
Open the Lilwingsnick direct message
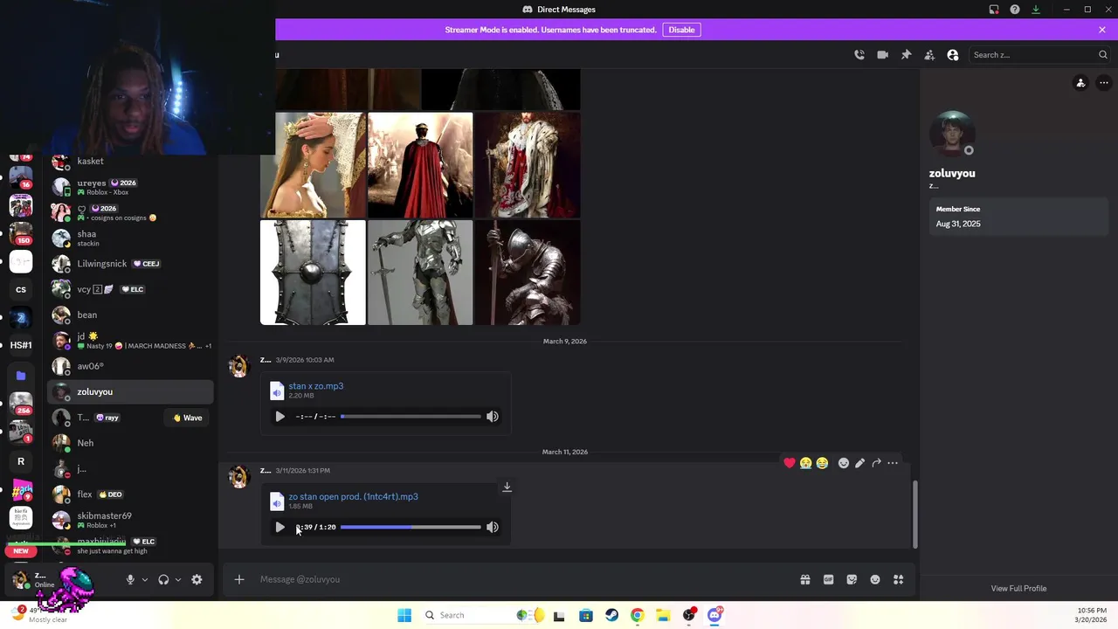(x=131, y=264)
